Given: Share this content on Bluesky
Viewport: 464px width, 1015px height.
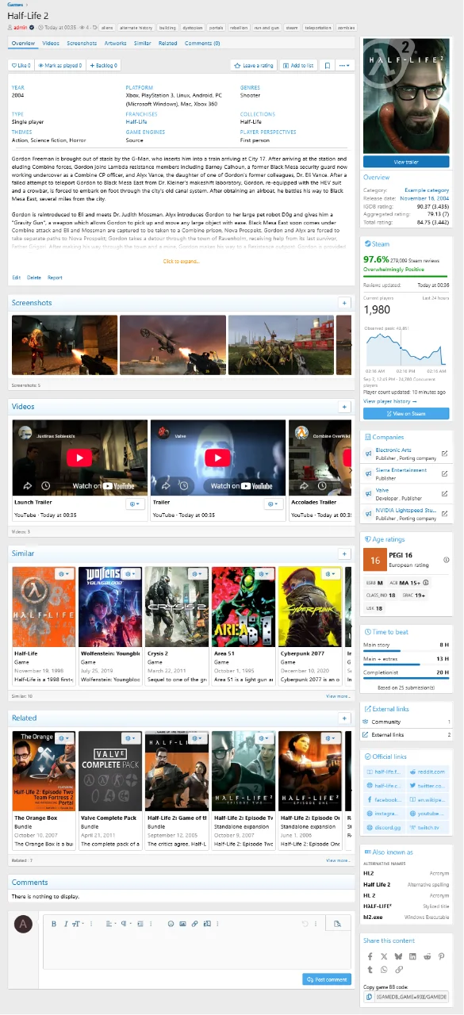Looking at the screenshot, I should coord(399,956).
